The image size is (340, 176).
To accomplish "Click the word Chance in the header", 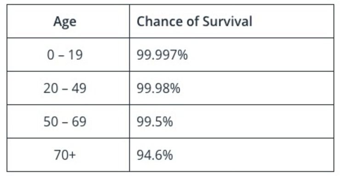I will pyautogui.click(x=160, y=21).
